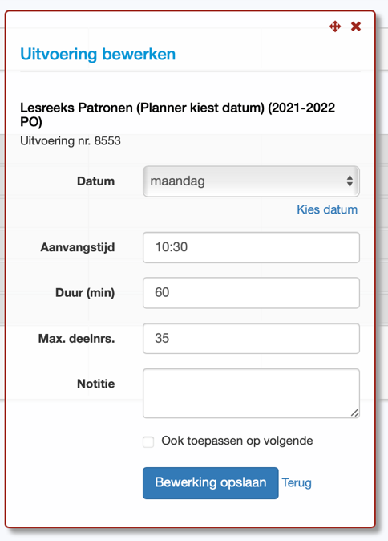Viewport: 388px width, 541px height.
Task: Click the Uitvoering bewerken heading
Action: [98, 54]
